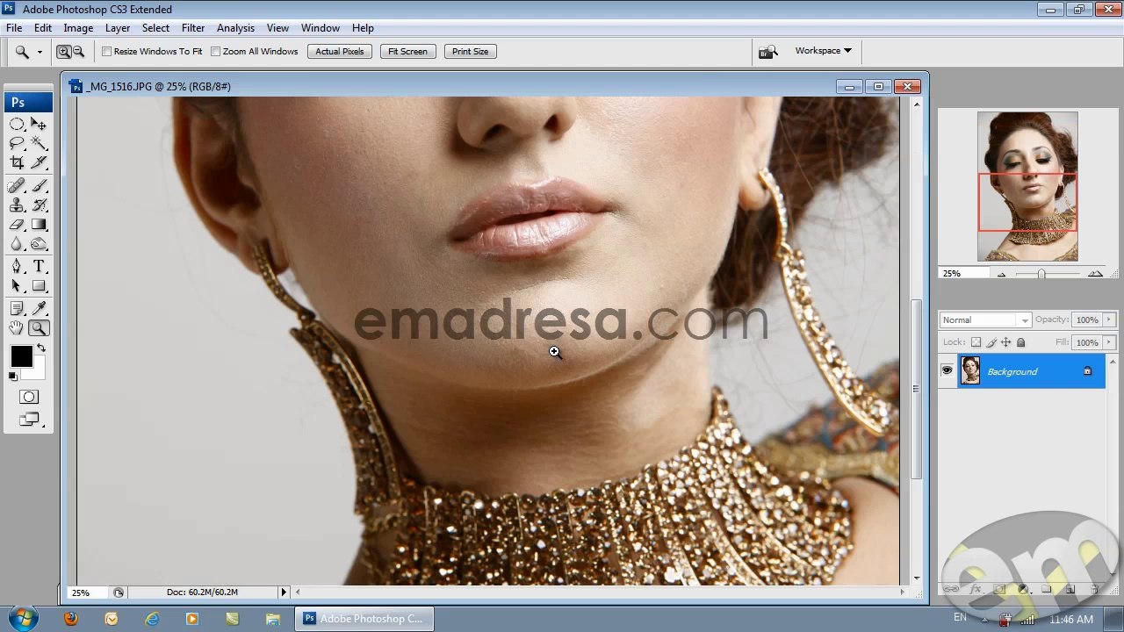The height and width of the screenshot is (632, 1124).
Task: Swap foreground and background colors
Action: click(x=40, y=348)
